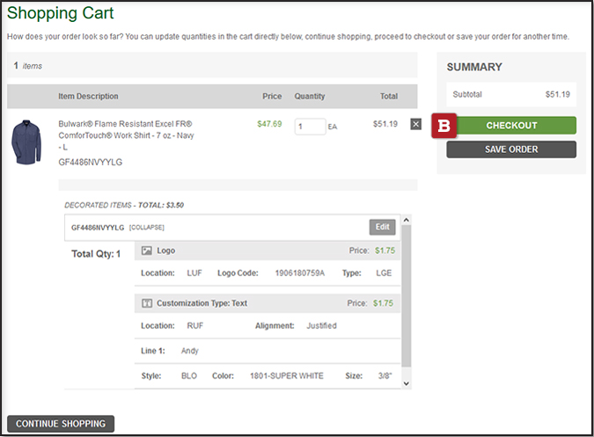Click the Total column header
The height and width of the screenshot is (437, 594).
388,96
